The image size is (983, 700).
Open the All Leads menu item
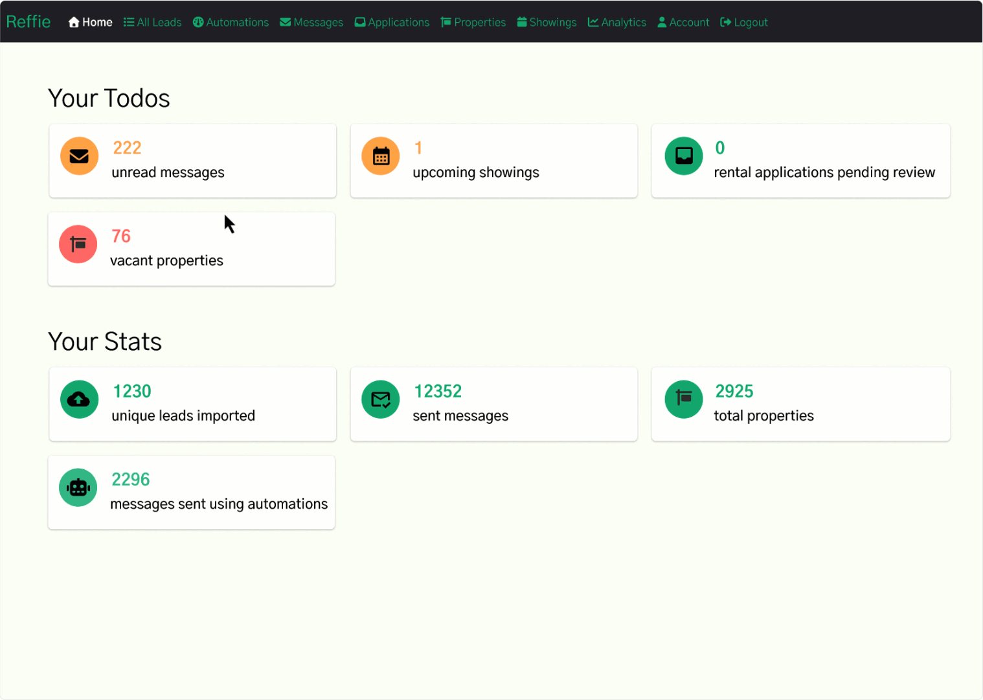[x=153, y=22]
